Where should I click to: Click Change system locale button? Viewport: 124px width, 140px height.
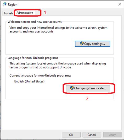88,88
